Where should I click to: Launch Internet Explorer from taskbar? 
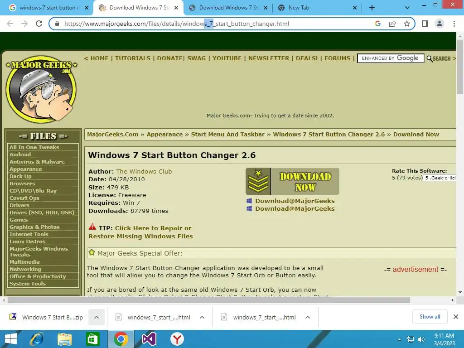tap(37, 339)
